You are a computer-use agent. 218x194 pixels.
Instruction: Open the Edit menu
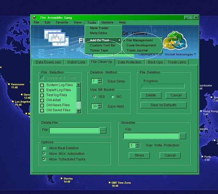click(47, 22)
